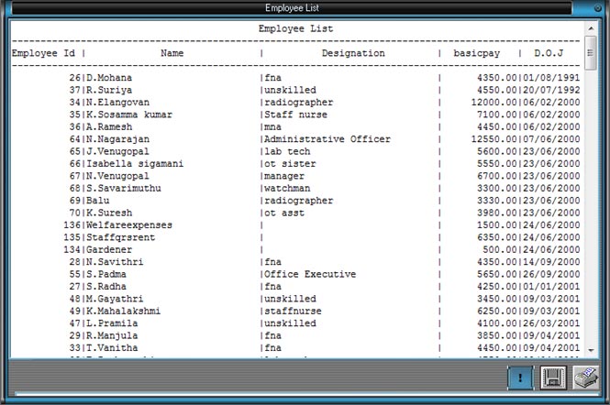Image resolution: width=610 pixels, height=405 pixels.
Task: Click the basicpay value '12000.00'
Action: [x=494, y=103]
